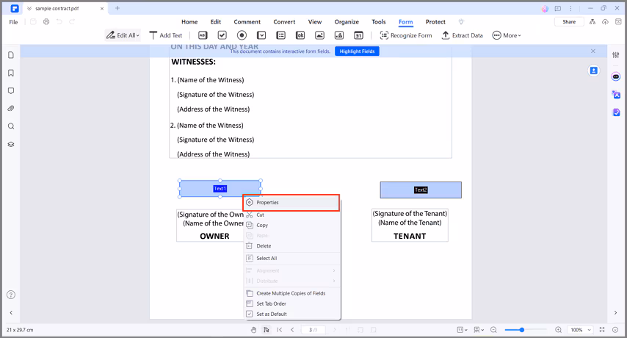The height and width of the screenshot is (338, 627).
Task: Click the help question mark icon
Action: click(11, 295)
